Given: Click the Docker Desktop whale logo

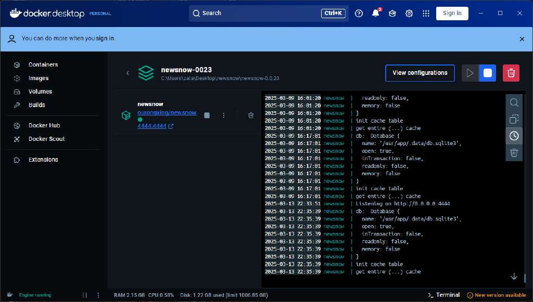Looking at the screenshot, I should point(16,13).
